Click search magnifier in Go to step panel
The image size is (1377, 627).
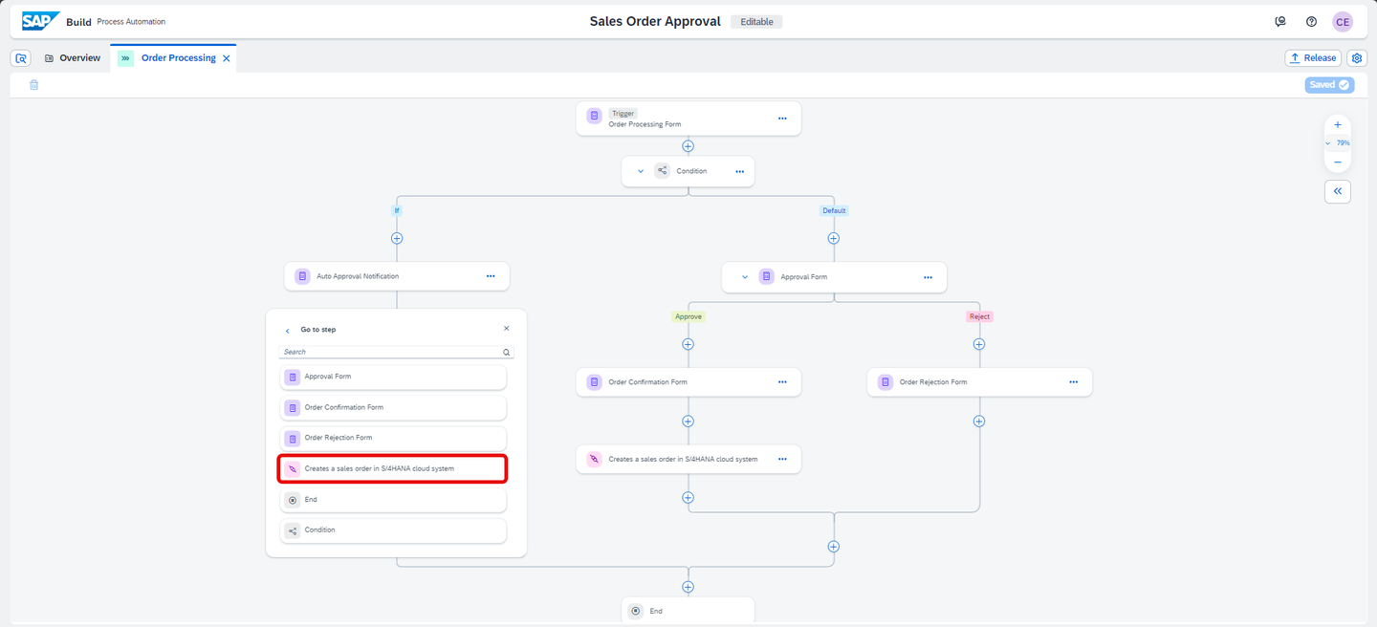[x=507, y=352]
